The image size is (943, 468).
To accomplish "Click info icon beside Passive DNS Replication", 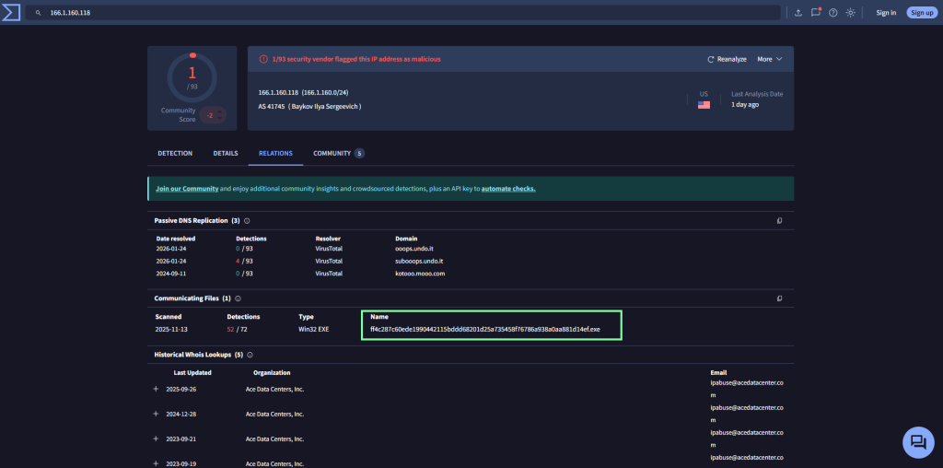I will [247, 221].
